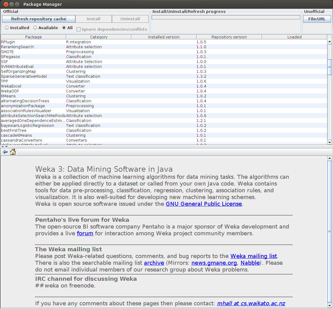Open the Weka mailing list link
The image size is (333, 309).
(x=254, y=256)
